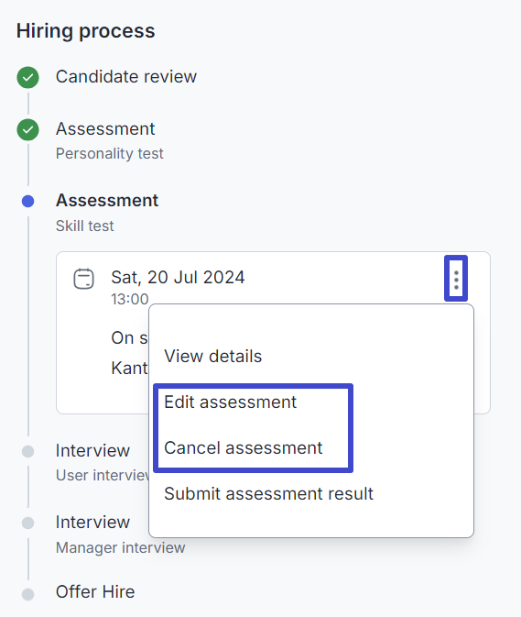Open the Offer Hire step

coord(95,592)
